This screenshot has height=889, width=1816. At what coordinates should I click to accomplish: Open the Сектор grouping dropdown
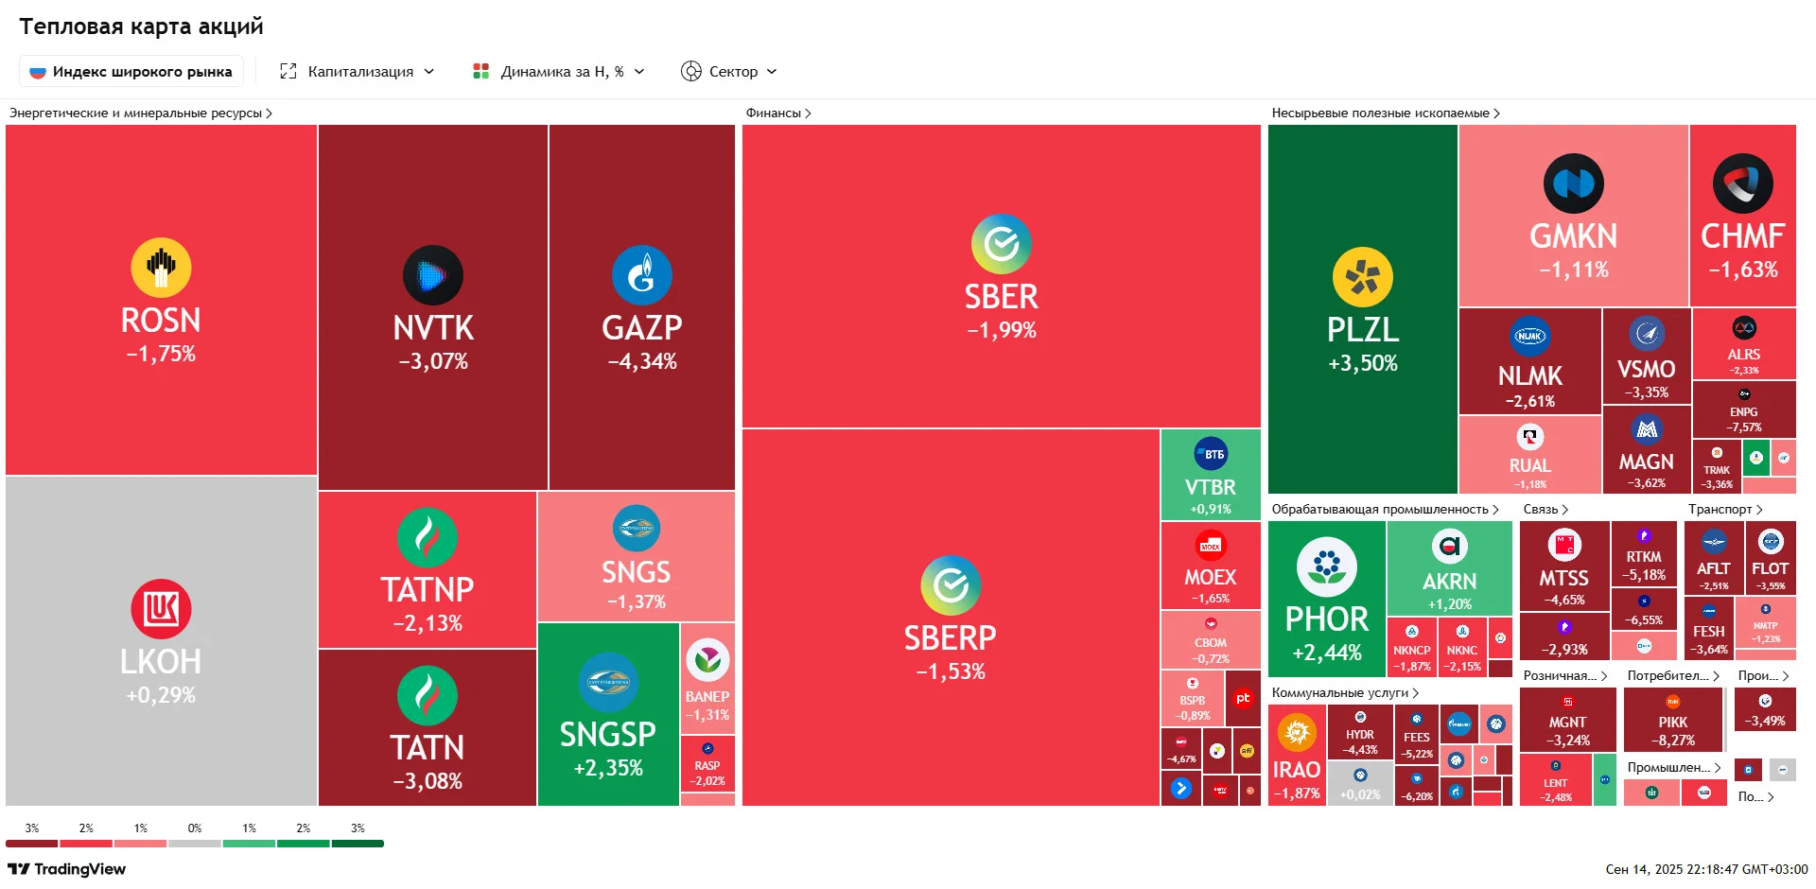[729, 72]
